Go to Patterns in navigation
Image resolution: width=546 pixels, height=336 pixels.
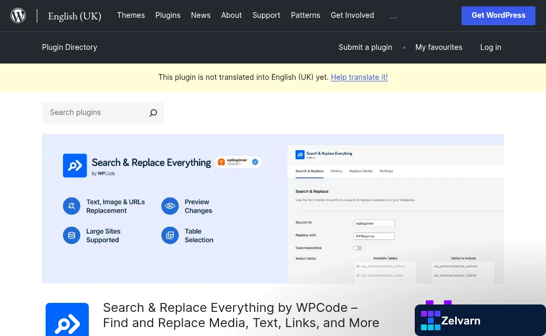[306, 15]
